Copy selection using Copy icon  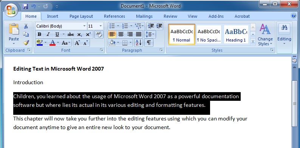(26, 34)
